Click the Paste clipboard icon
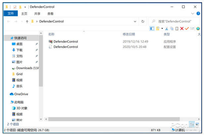Screen dimensions: 204x135 pos(177,28)
